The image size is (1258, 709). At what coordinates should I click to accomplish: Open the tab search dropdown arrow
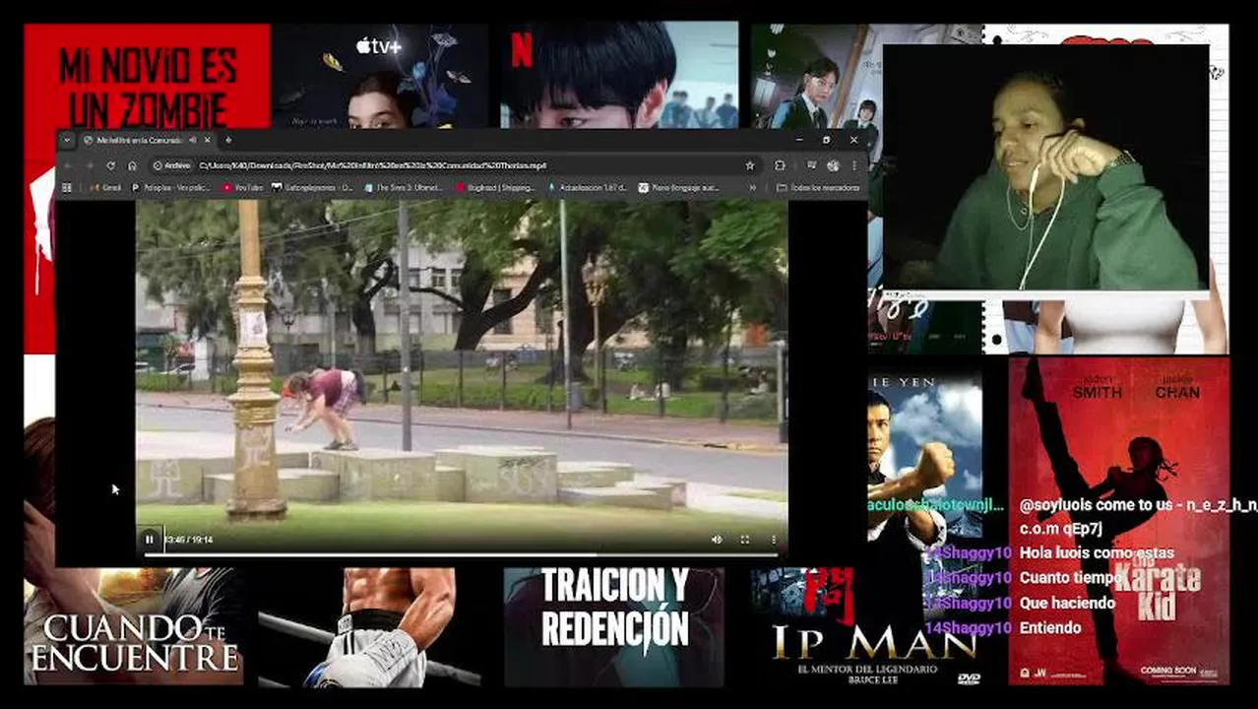coord(67,141)
